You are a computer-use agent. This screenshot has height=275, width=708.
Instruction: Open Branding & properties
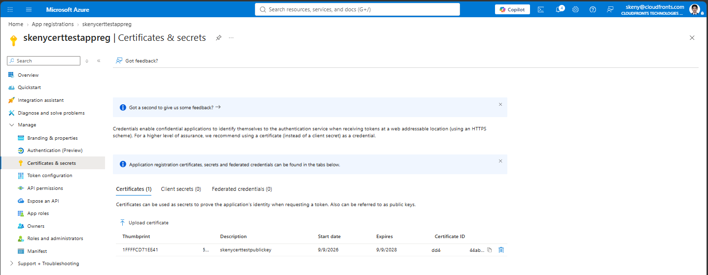53,138
